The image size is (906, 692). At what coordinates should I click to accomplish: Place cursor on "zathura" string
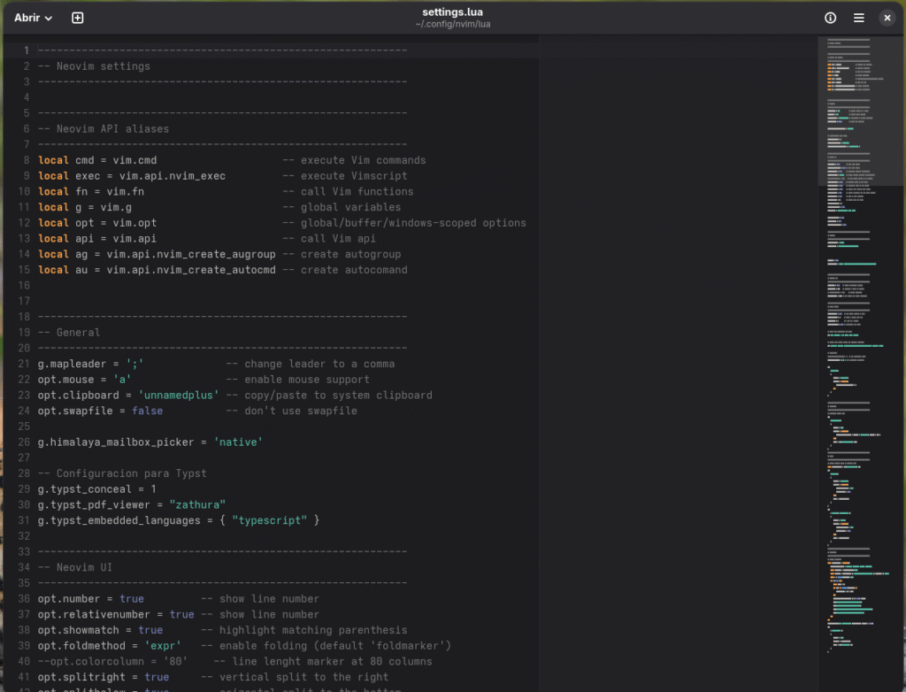197,505
